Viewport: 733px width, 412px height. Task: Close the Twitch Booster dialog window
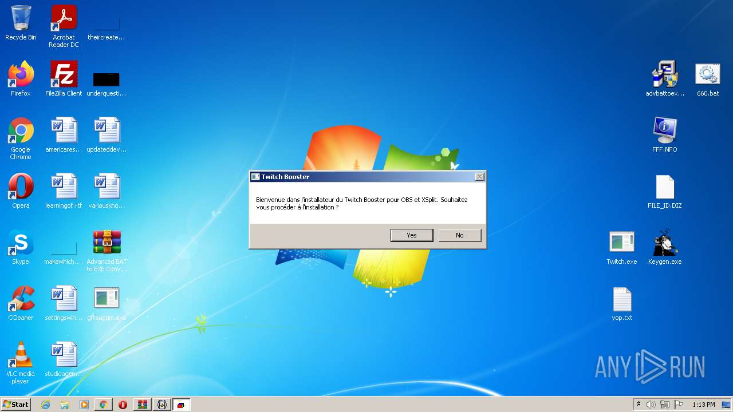[x=480, y=177]
